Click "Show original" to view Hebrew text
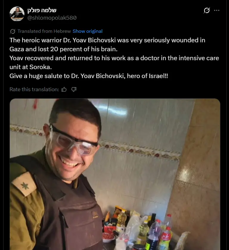 (x=88, y=31)
